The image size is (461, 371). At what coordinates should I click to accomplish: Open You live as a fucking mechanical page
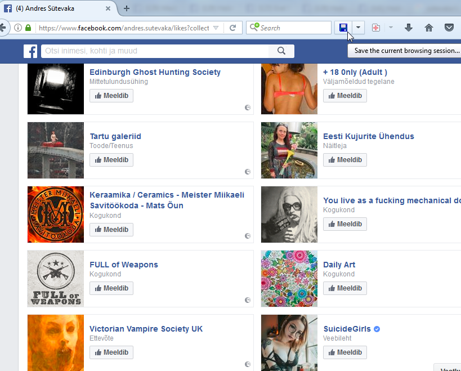392,200
